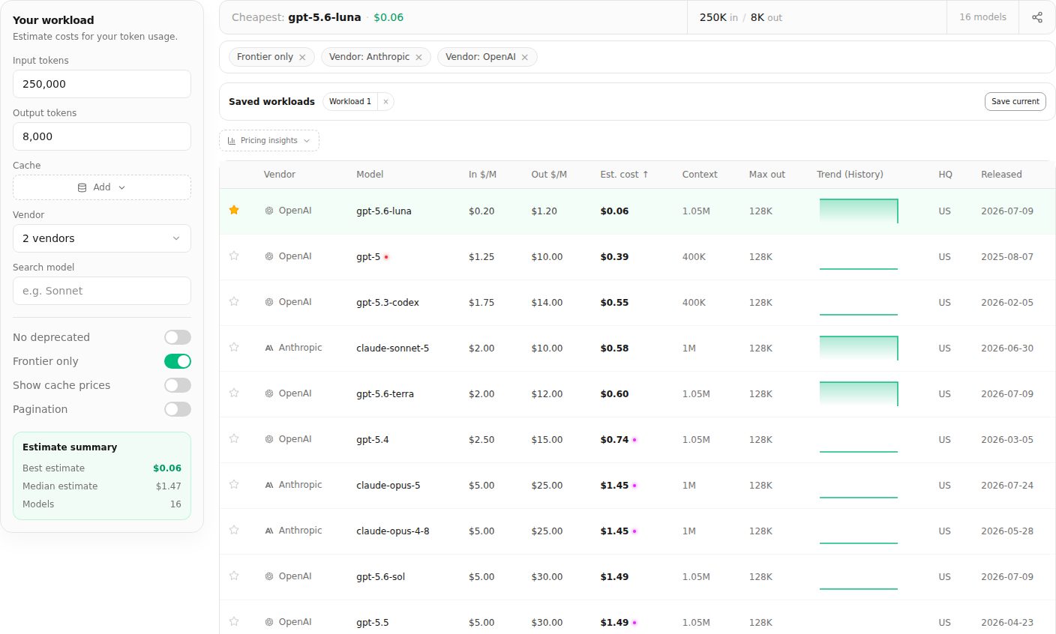
Task: Sort by Out $/M column header
Action: pyautogui.click(x=549, y=175)
